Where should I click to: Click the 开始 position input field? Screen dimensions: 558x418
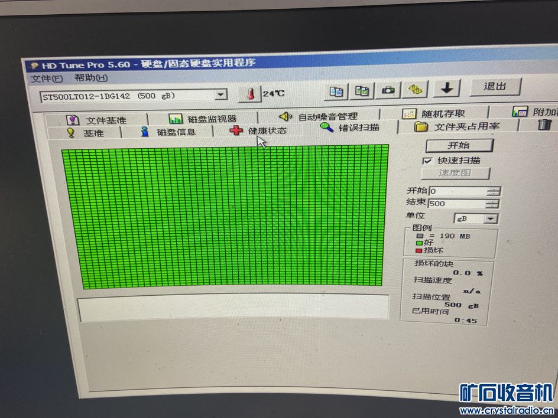coord(458,191)
